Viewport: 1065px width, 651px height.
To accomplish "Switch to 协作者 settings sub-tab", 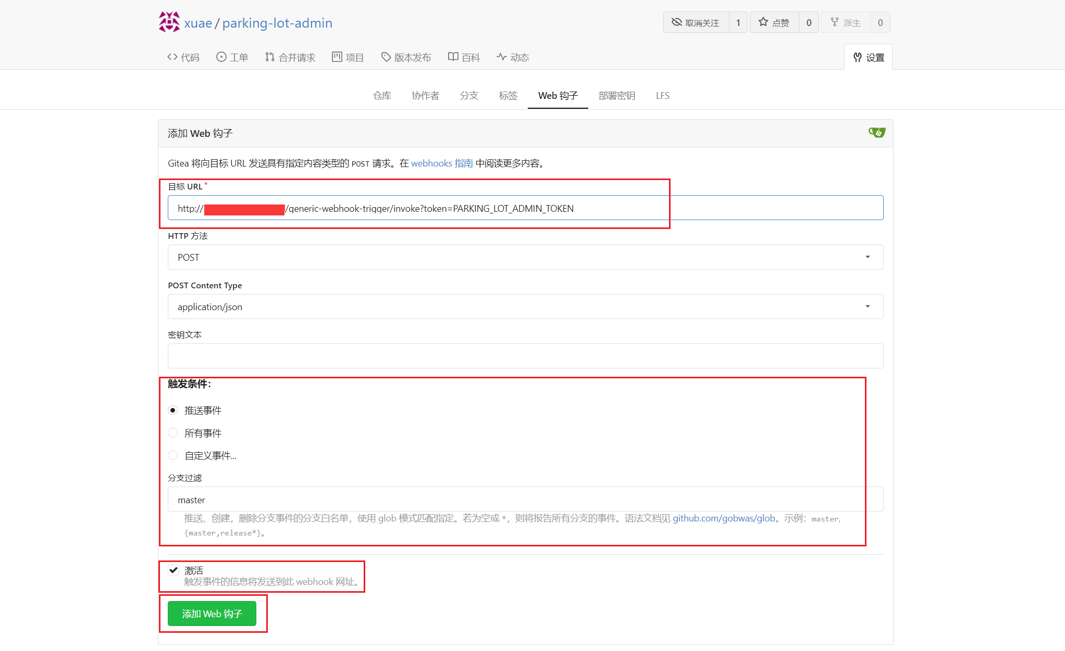I will tap(425, 96).
